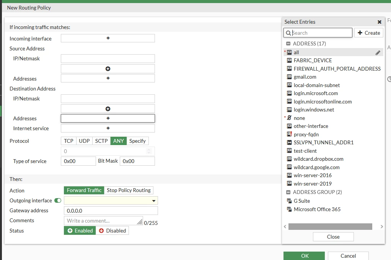Click Close in Select Entries panel
This screenshot has height=260, width=391.
pyautogui.click(x=333, y=237)
